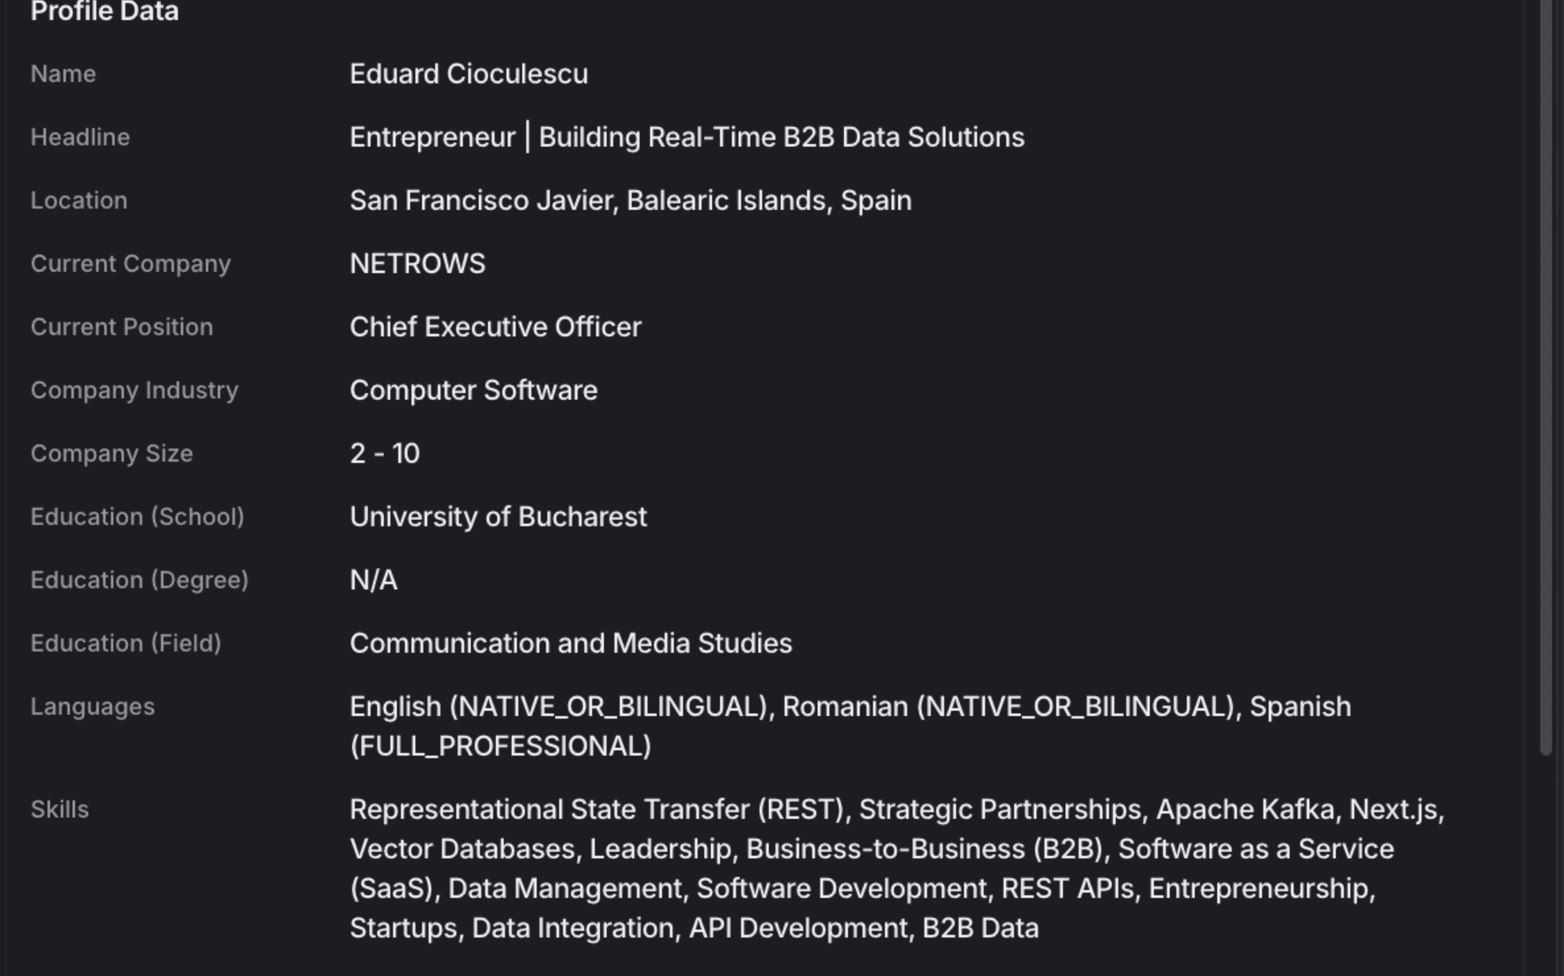Click the Headline field label
The image size is (1564, 976).
(x=80, y=137)
